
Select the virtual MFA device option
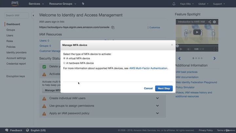[x=64, y=58]
